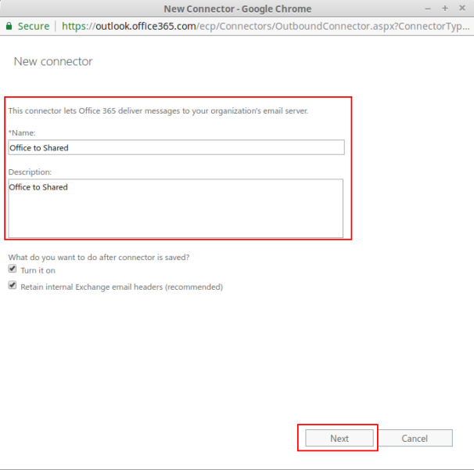Click the 'Turn it on' label text
This screenshot has width=474, height=470.
pyautogui.click(x=38, y=270)
